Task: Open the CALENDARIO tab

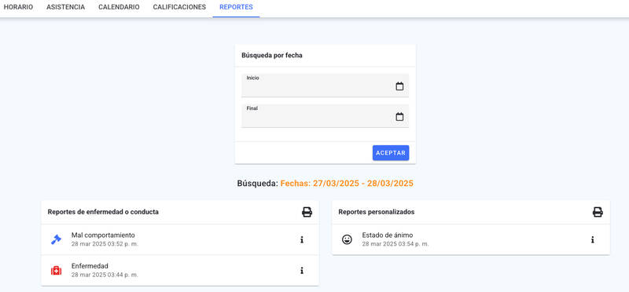Action: 120,7
